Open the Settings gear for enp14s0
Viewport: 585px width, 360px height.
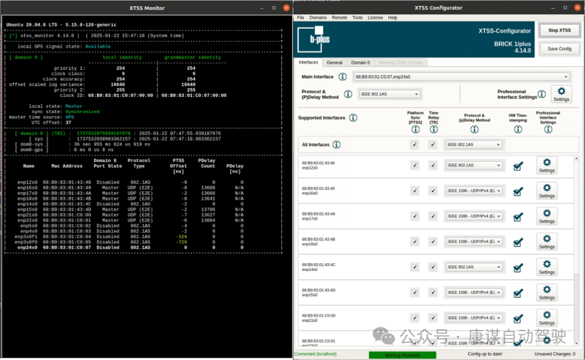pyautogui.click(x=547, y=267)
